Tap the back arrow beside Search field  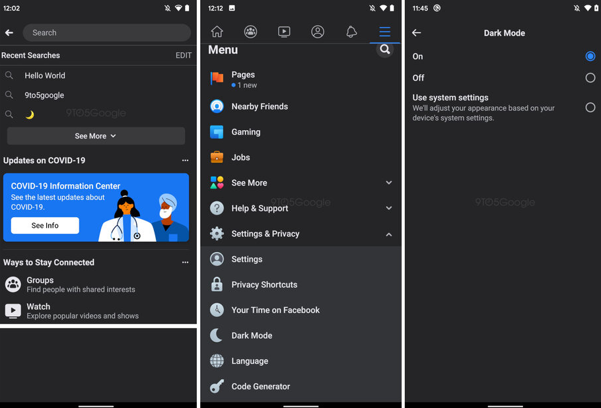point(9,33)
